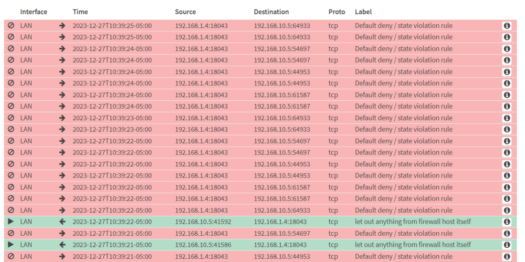Image resolution: width=525 pixels, height=262 pixels.
Task: Click outbound left arrow on 192.168.10.5:41592 row
Action: 62,222
